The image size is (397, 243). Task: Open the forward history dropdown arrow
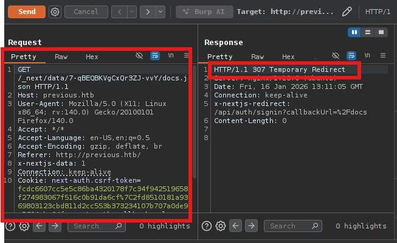[x=161, y=12]
